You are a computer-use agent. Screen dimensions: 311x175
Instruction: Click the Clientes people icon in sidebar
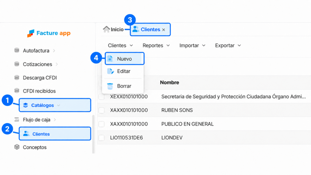pyautogui.click(x=26, y=134)
